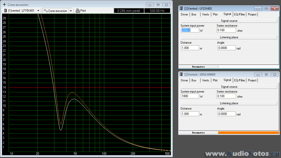Click Distance field in 18NLW9600 window

pos(190,114)
